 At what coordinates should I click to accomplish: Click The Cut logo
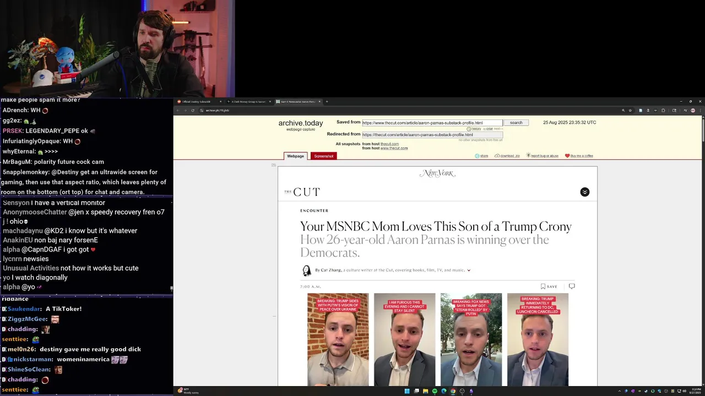tap(302, 192)
